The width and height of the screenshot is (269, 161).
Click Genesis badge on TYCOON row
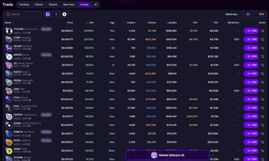[x=46, y=29]
